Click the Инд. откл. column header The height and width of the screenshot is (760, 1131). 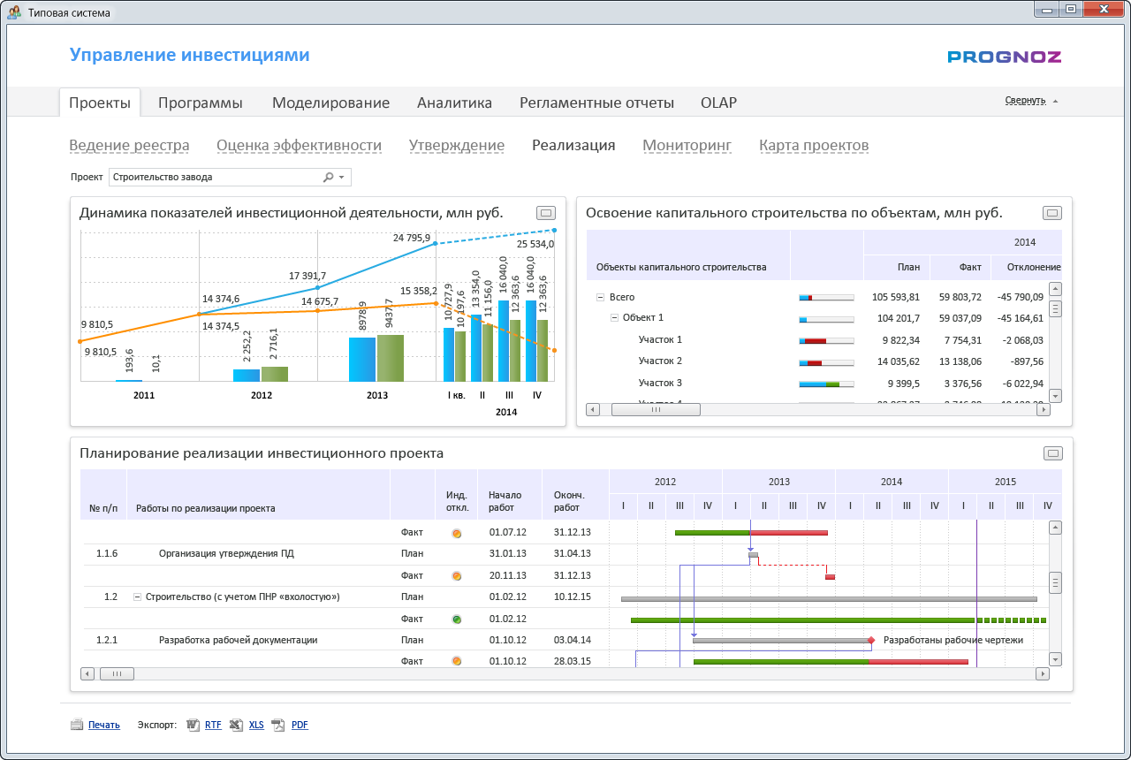click(x=457, y=502)
